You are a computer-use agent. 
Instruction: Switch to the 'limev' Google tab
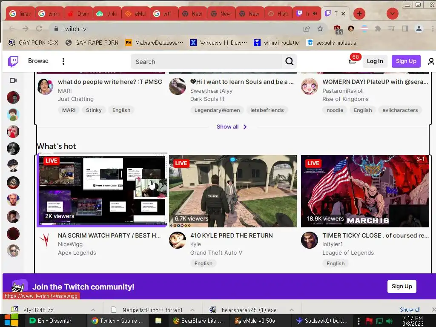click(x=20, y=14)
